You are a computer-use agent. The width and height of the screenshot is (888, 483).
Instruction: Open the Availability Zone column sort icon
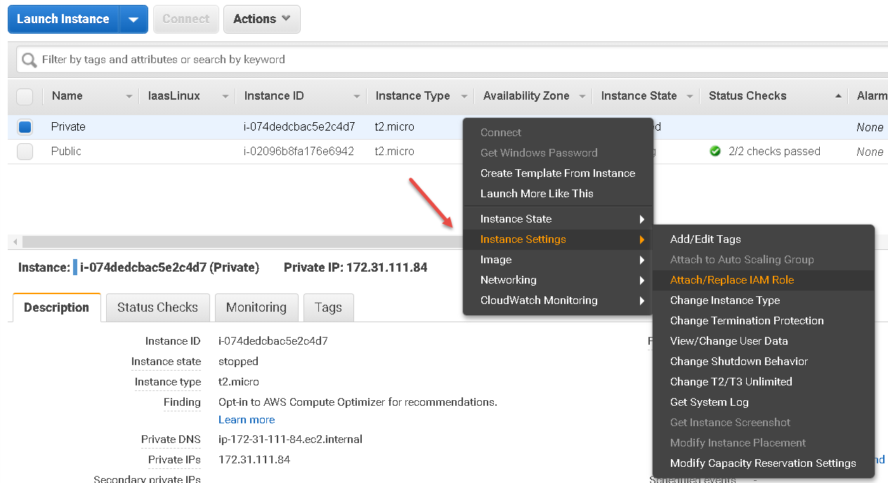582,95
